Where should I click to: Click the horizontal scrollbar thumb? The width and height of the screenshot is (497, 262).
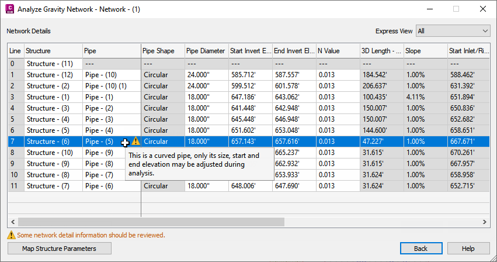pyautogui.click(x=151, y=222)
